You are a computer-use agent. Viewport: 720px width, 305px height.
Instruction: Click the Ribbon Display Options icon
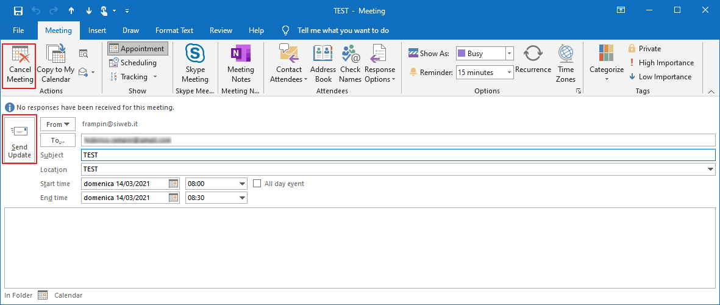pyautogui.click(x=621, y=10)
